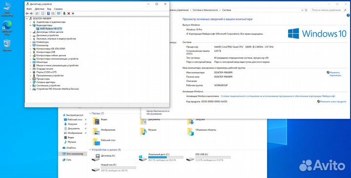The image size is (351, 178).
Task: Click the Локальный диск (C:) usage bar
Action: [x=166, y=158]
